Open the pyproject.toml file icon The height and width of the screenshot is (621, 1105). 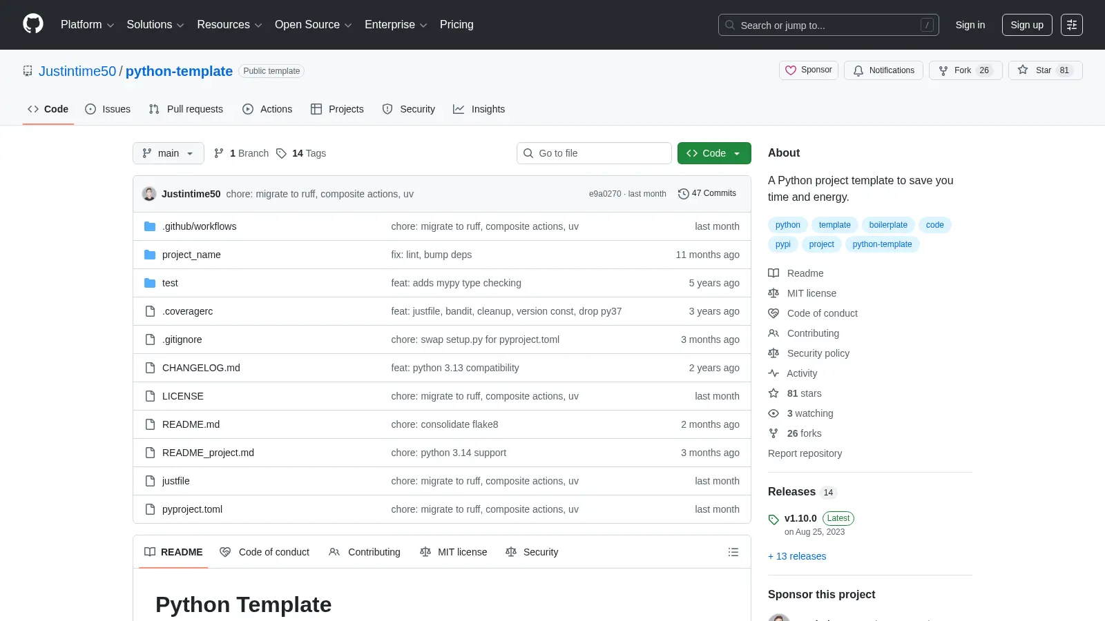point(150,509)
